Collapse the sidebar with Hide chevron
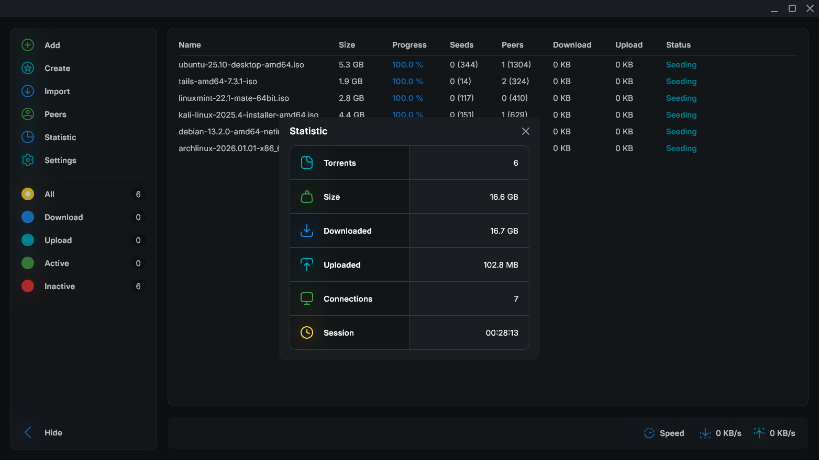 pos(28,432)
